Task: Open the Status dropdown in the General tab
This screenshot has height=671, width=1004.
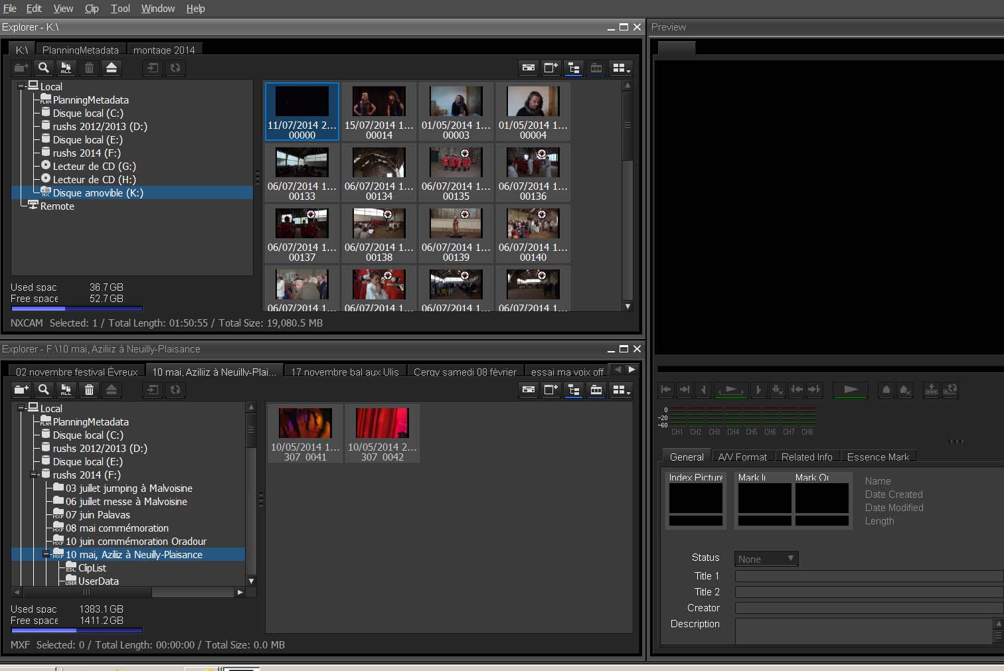Action: 766,559
